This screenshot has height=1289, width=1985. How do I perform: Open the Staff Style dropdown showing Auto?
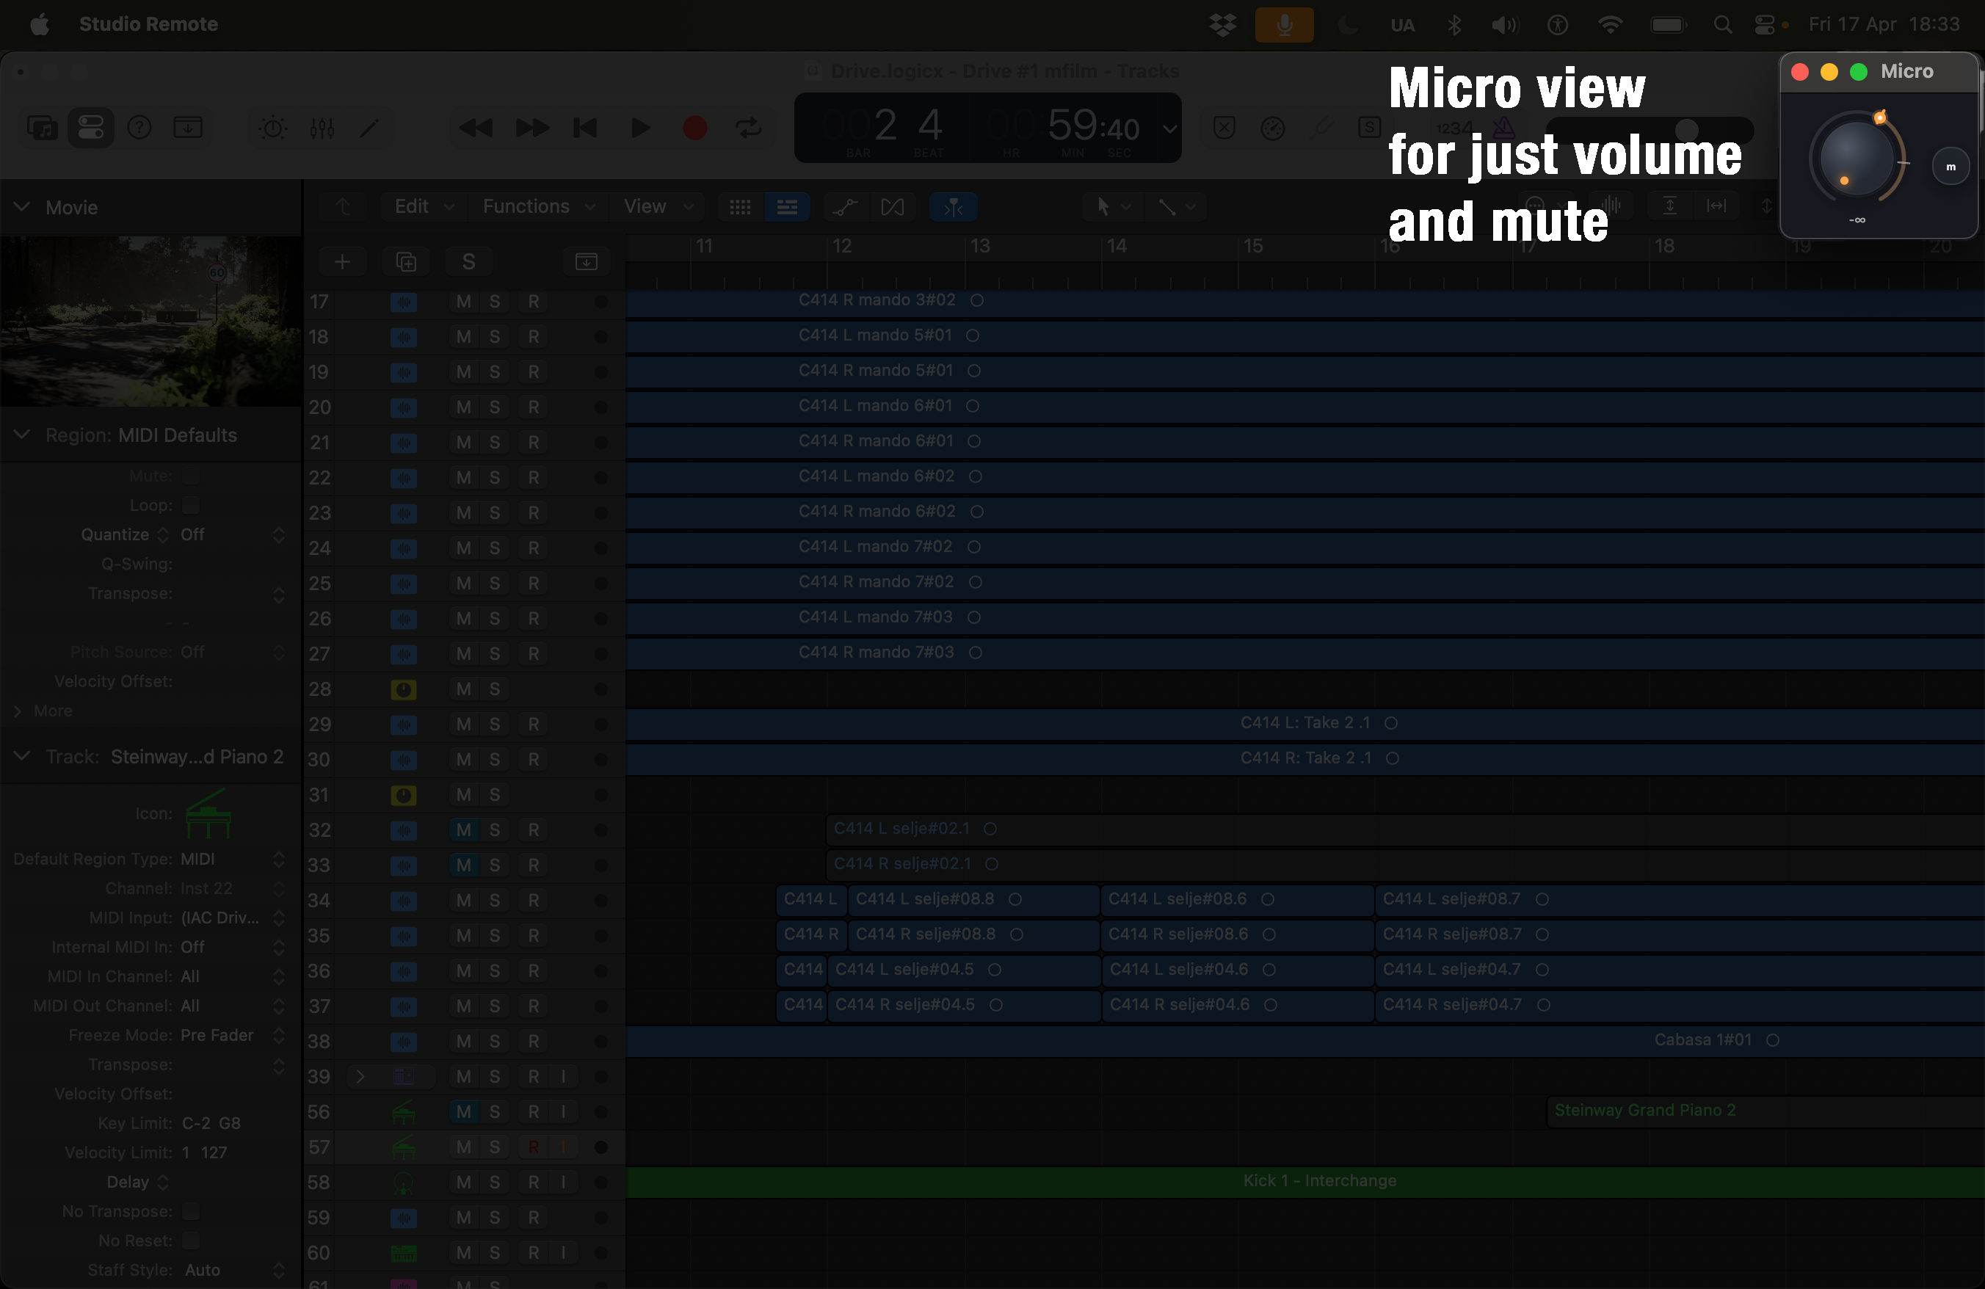click(204, 1271)
